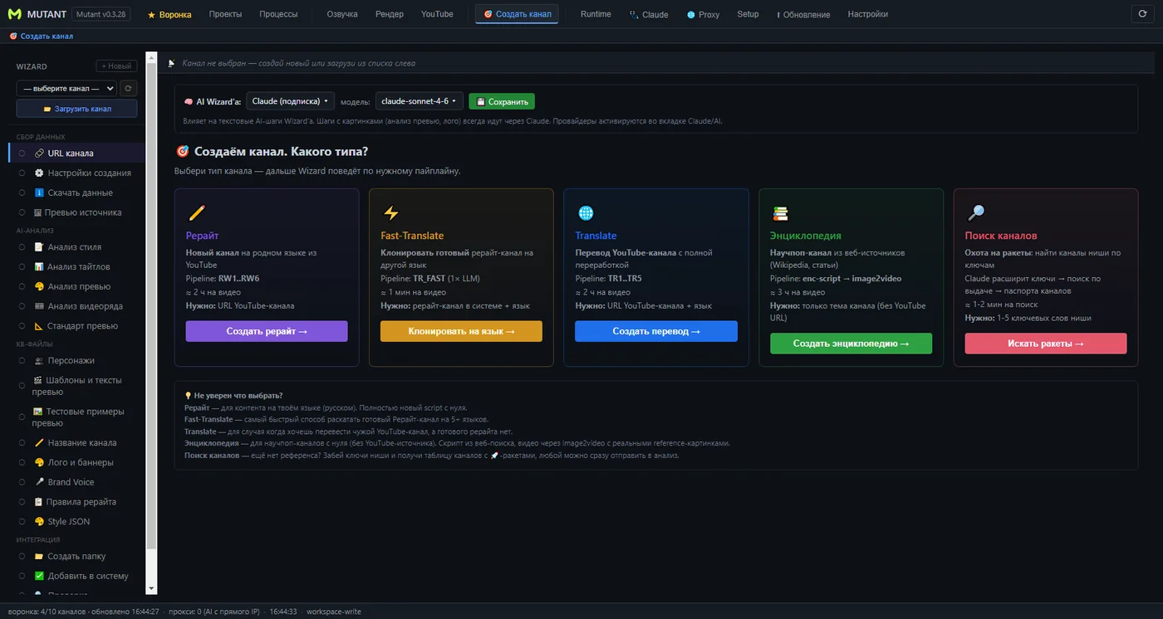Click the Загрузить канал button
Viewport: 1163px width, 619px height.
[x=76, y=109]
